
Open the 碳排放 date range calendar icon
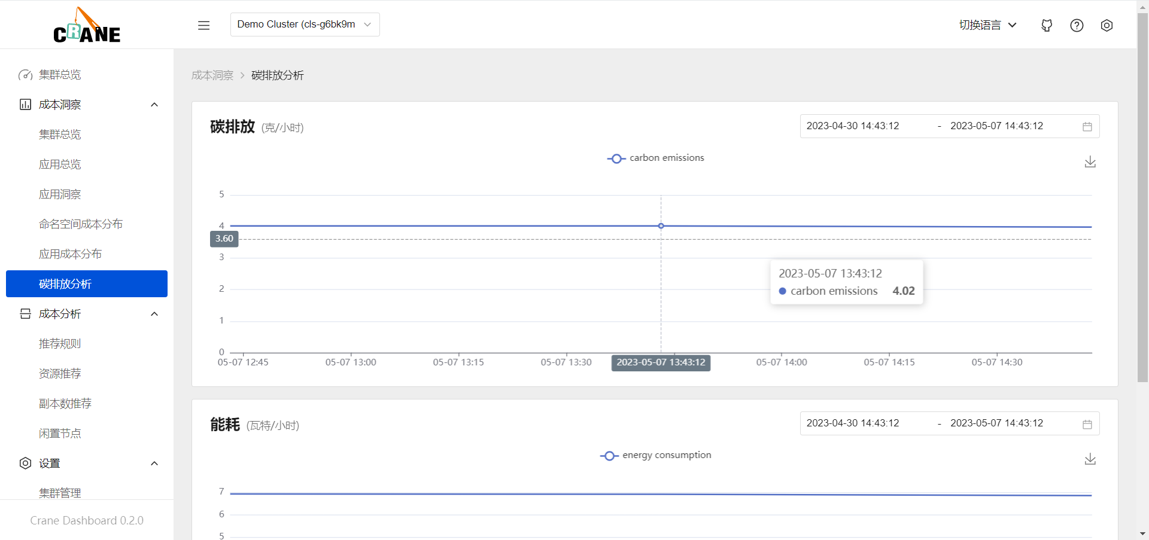click(x=1087, y=127)
